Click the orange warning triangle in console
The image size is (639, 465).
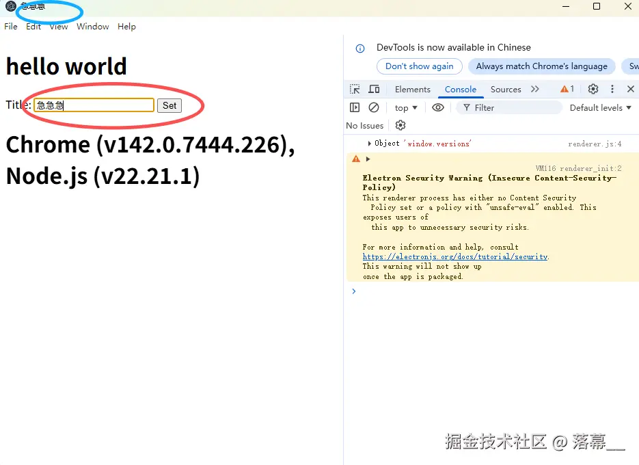pos(356,159)
